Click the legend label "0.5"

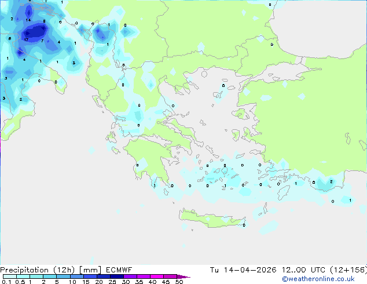[x=20, y=282]
